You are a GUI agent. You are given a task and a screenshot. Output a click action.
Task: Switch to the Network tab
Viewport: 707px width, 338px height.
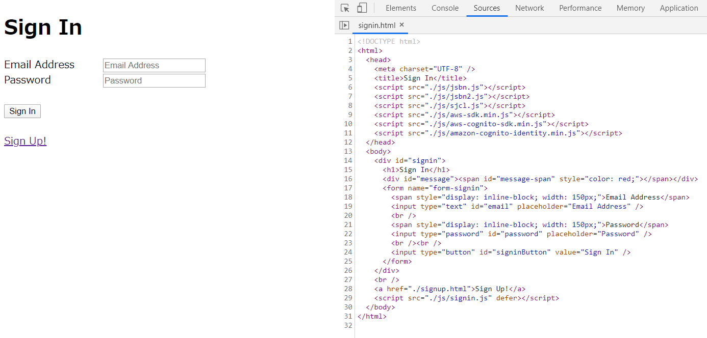[x=529, y=8]
